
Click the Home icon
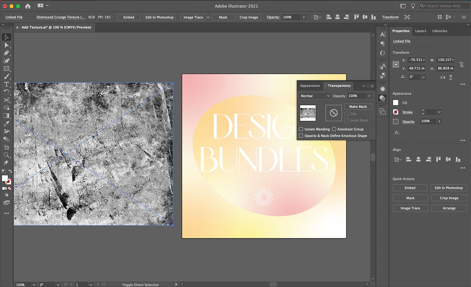[x=28, y=6]
